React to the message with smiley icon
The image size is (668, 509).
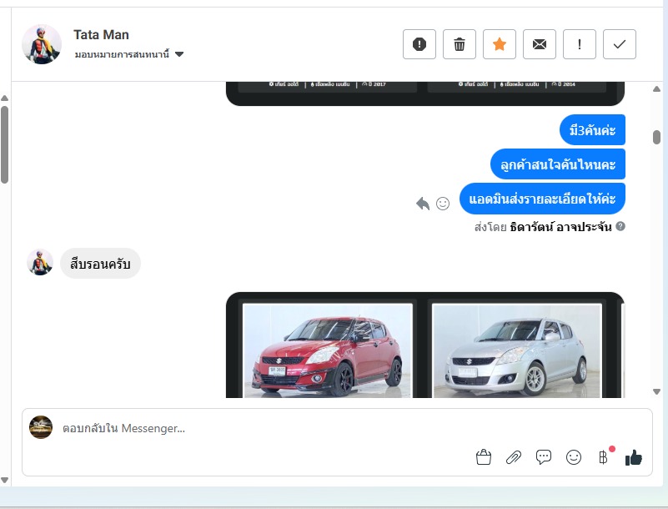coord(443,204)
